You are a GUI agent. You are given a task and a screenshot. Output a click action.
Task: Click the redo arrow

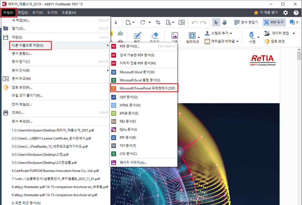(203, 23)
